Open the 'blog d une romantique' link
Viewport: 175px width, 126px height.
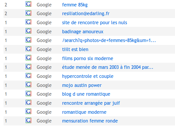86,94
